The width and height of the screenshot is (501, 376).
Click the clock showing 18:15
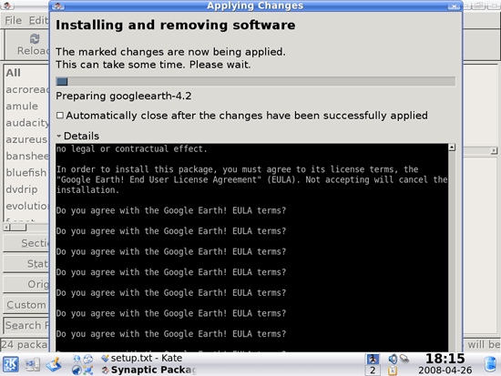[x=445, y=359]
